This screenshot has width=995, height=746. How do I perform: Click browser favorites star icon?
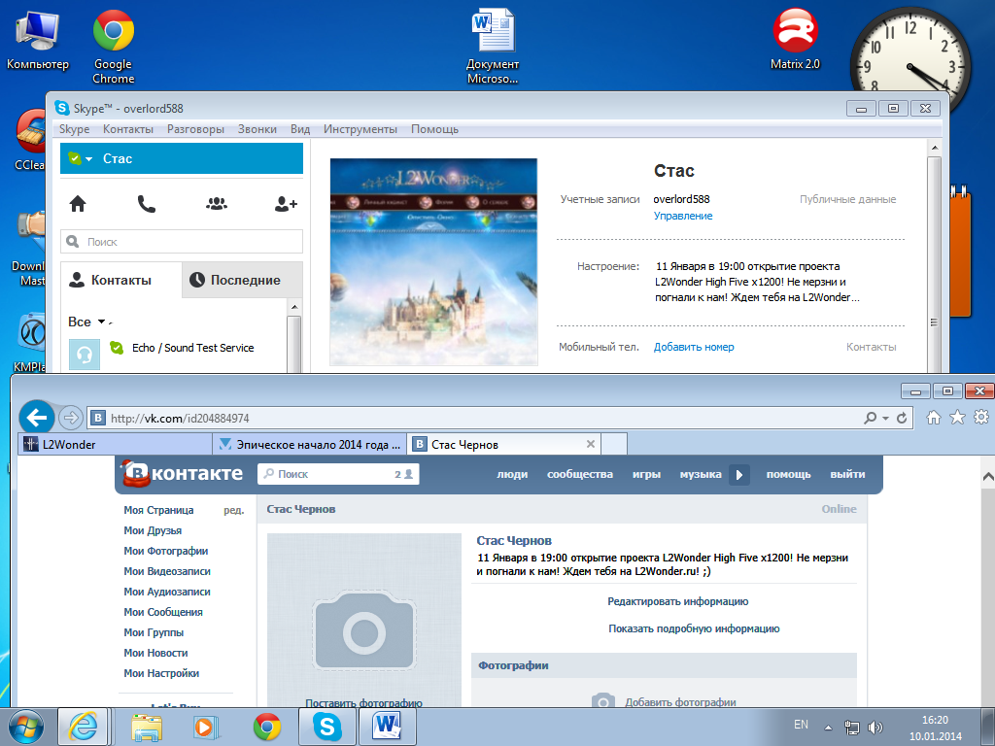tap(957, 418)
